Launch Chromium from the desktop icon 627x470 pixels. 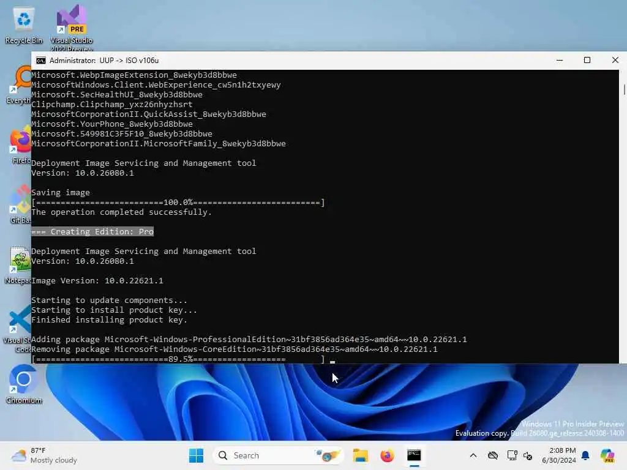pos(24,384)
